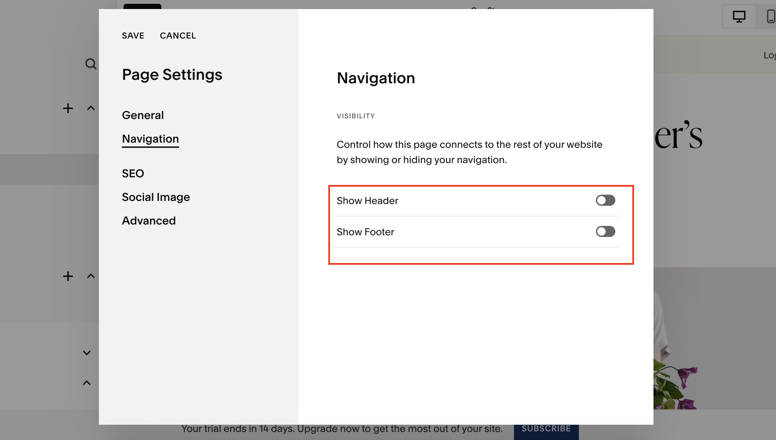Click the bottom upward chevron in sidebar

(x=87, y=383)
